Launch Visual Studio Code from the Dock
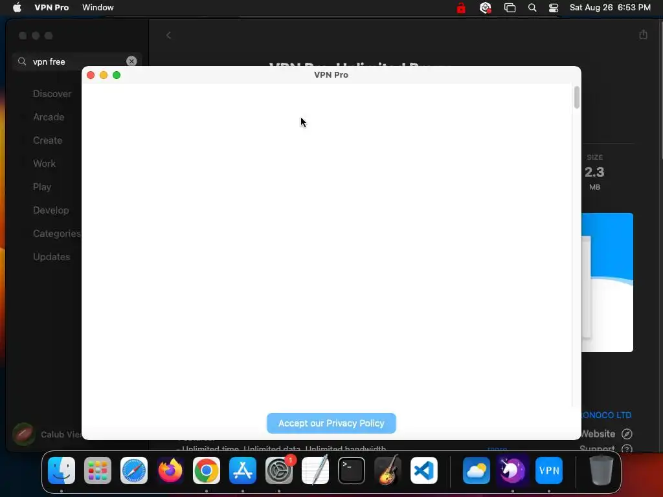The image size is (663, 497). [x=424, y=470]
